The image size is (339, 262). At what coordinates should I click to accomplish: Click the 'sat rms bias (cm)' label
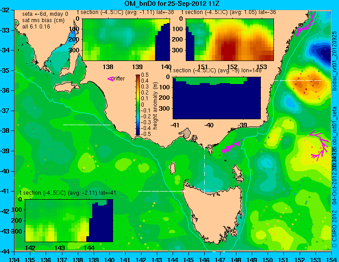point(43,20)
